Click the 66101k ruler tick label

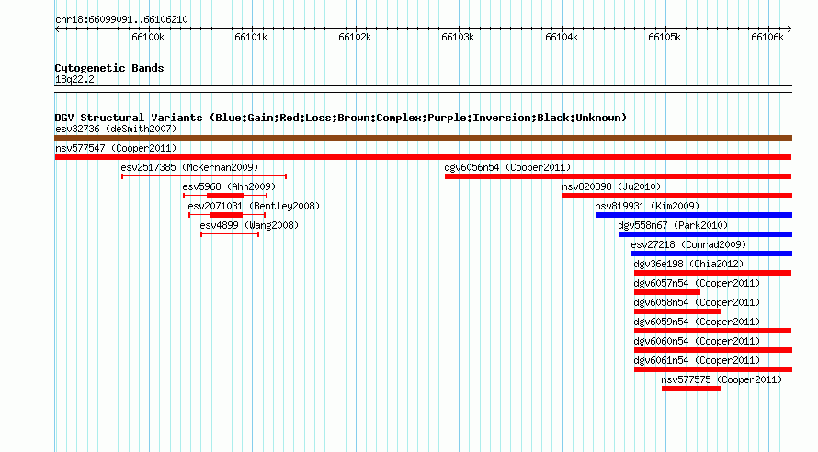251,37
